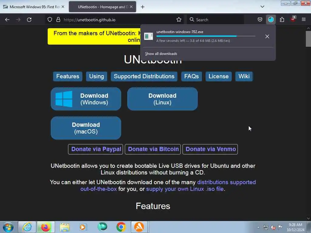Click the scrollbar down arrow
The width and height of the screenshot is (311, 233).
[x=308, y=218]
